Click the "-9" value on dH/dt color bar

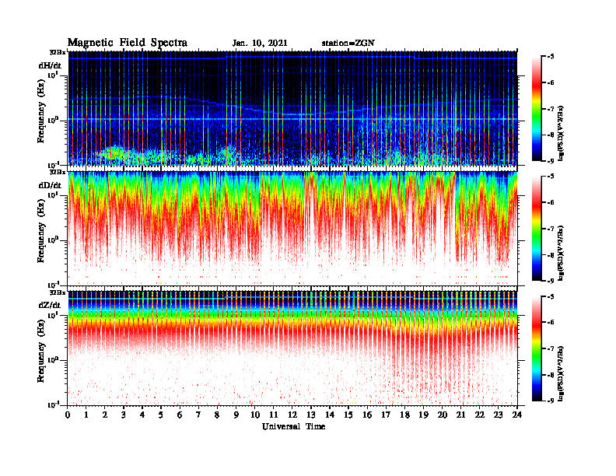(x=551, y=160)
